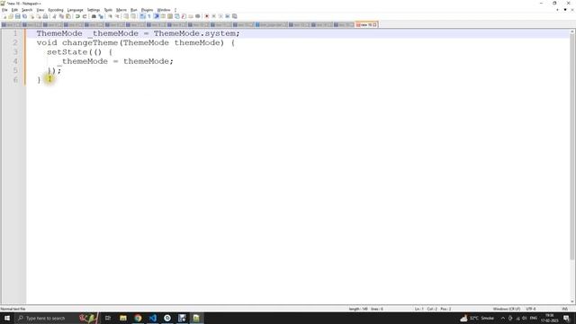Start macro recording with the red Record icon

[x=206, y=16]
